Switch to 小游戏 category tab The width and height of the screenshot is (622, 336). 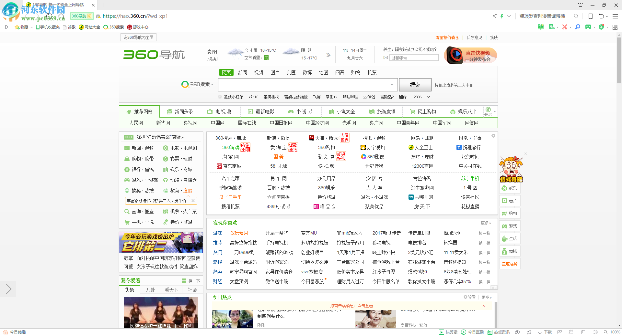(301, 111)
